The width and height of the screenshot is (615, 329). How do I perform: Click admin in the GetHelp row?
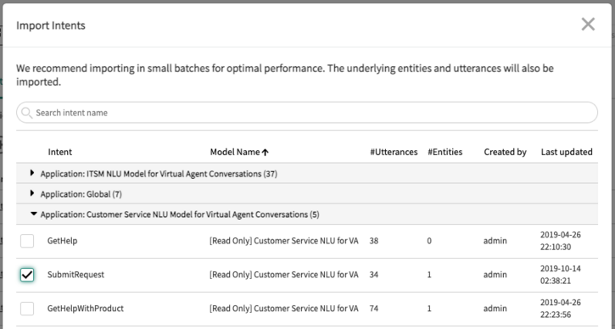coord(495,241)
